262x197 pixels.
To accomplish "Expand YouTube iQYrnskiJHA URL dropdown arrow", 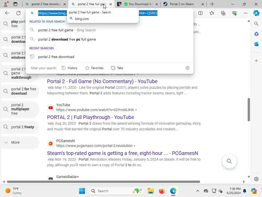I will [136, 110].
